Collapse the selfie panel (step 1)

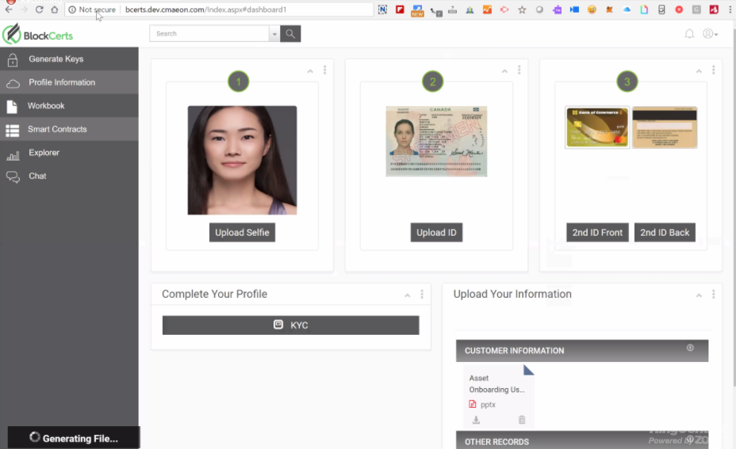pos(310,71)
